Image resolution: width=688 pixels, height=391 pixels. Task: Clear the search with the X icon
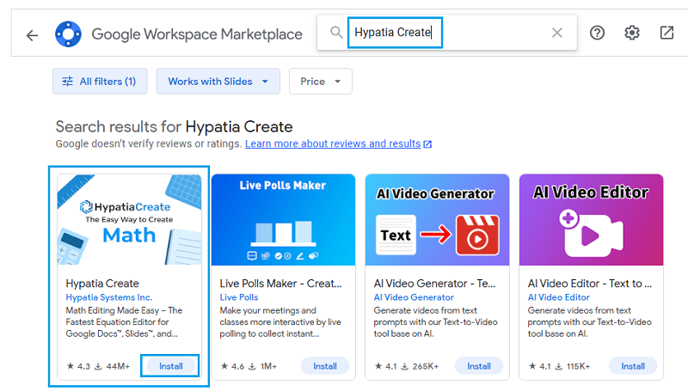click(556, 33)
